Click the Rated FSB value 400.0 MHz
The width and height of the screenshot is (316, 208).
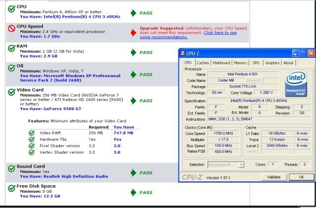click(x=223, y=152)
